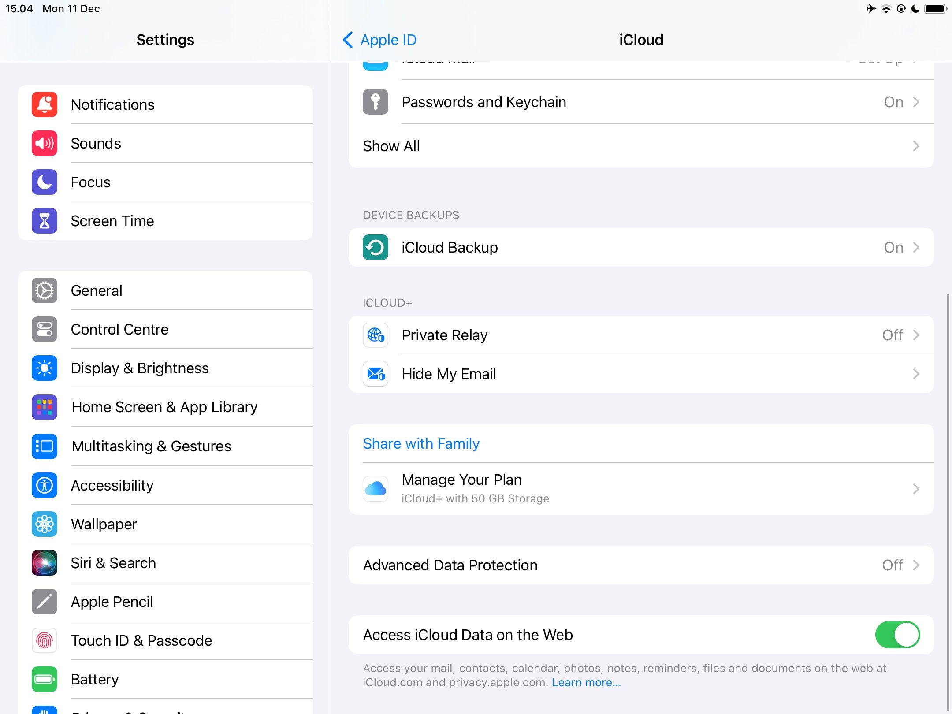Select the iCloud Backup icon
952x714 pixels.
click(x=375, y=247)
